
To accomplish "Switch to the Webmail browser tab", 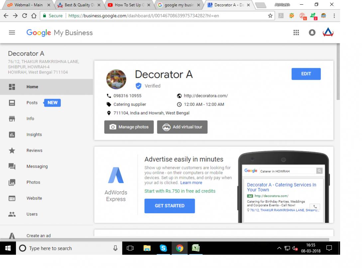I will [x=27, y=5].
